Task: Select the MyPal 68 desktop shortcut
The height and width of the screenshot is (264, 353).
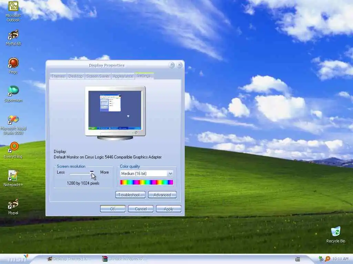Action: point(13,38)
